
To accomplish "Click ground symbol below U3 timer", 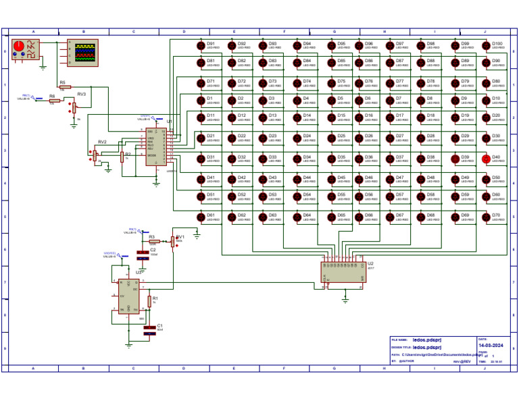I will click(129, 346).
